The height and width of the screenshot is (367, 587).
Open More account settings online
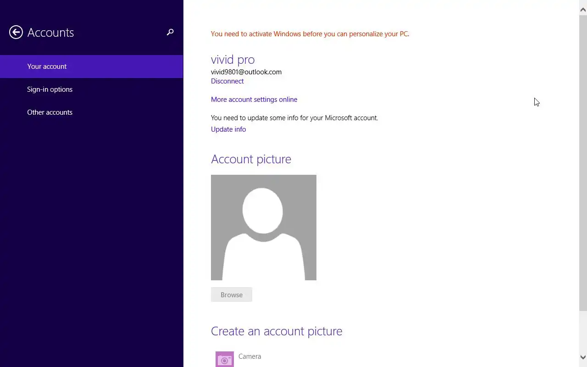click(254, 100)
